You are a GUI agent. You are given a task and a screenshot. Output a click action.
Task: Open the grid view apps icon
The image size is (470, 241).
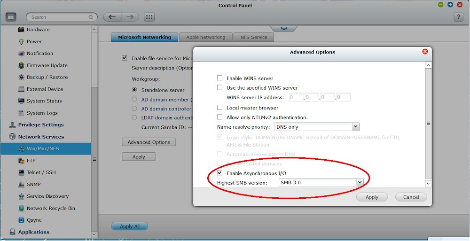coord(149,17)
